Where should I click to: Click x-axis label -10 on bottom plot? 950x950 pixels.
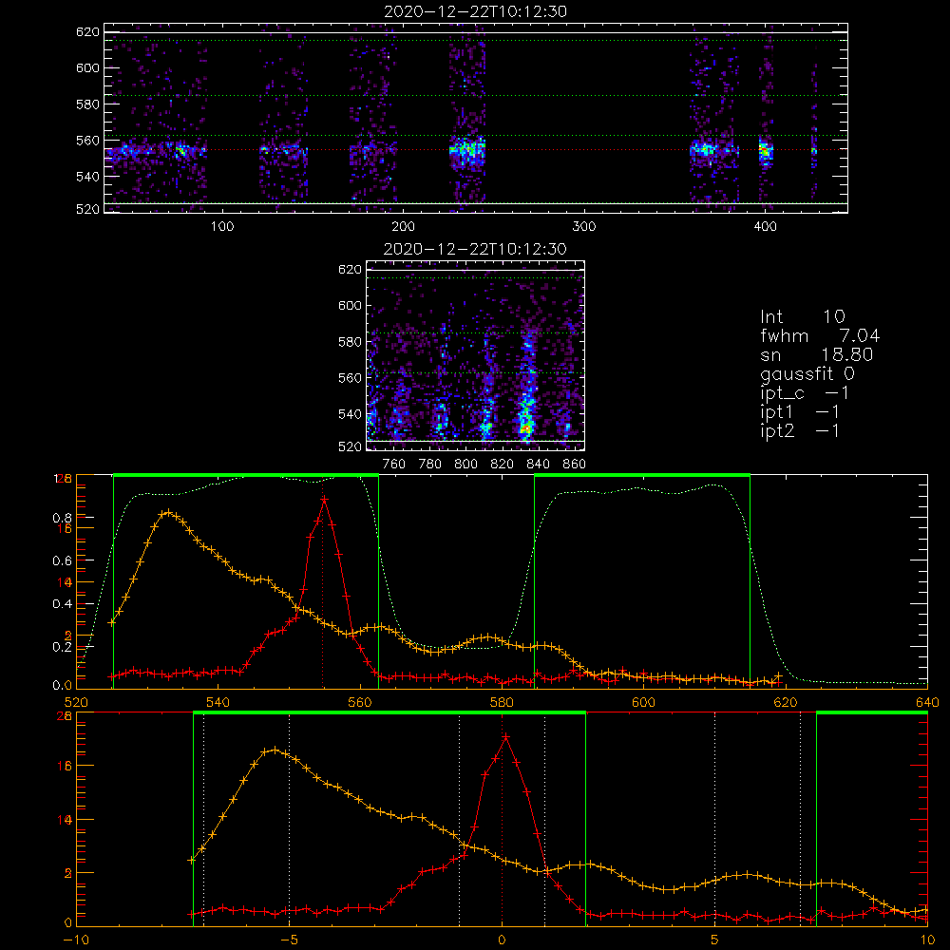[x=76, y=940]
